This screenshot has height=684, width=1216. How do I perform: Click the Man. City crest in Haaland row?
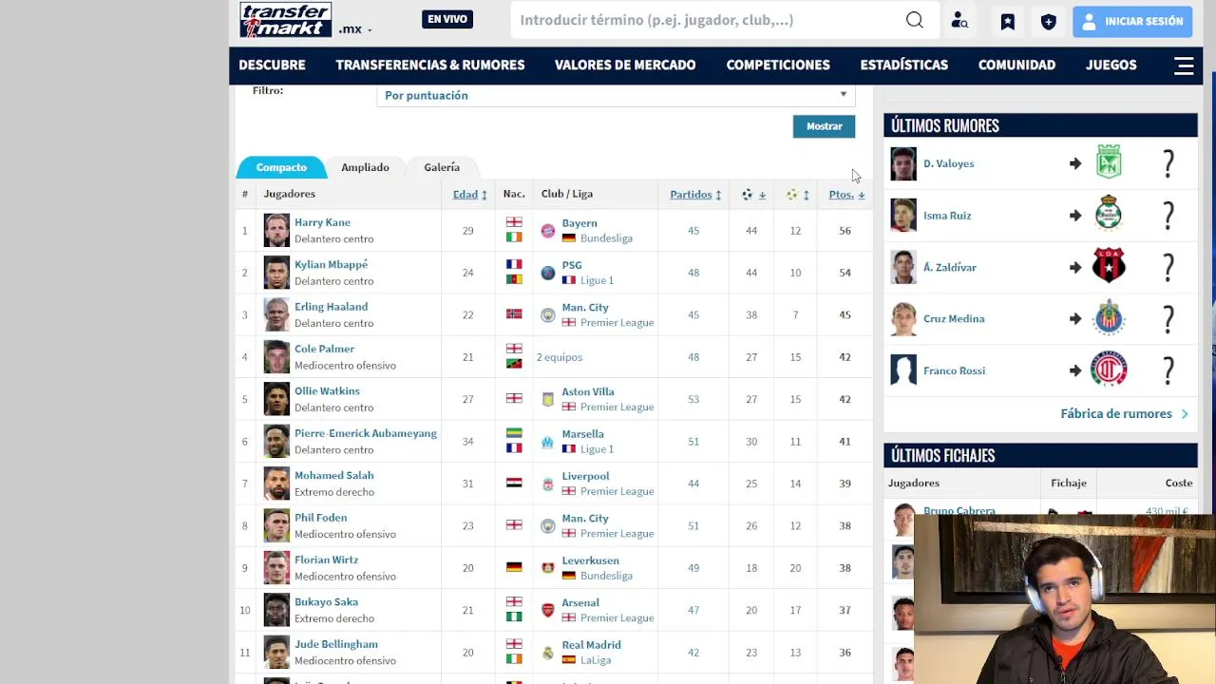pos(548,315)
